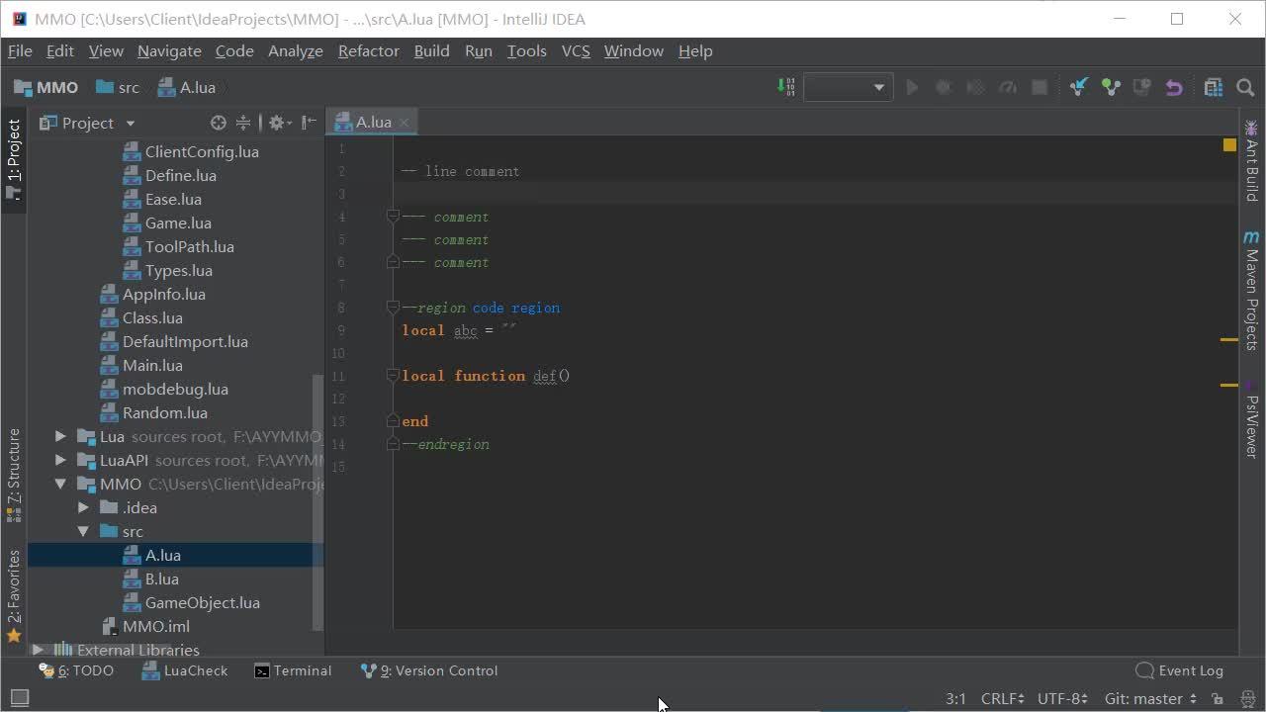Click the VCS Commit Changes icon
Image resolution: width=1266 pixels, height=712 pixels.
coord(1111,87)
